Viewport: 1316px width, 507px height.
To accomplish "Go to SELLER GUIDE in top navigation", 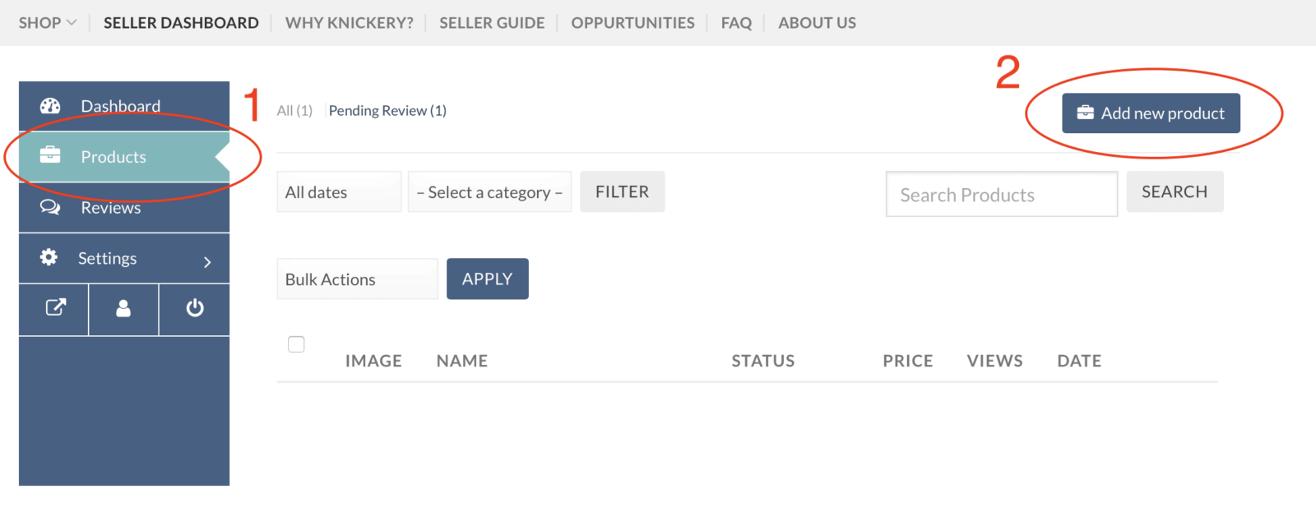I will 492,23.
